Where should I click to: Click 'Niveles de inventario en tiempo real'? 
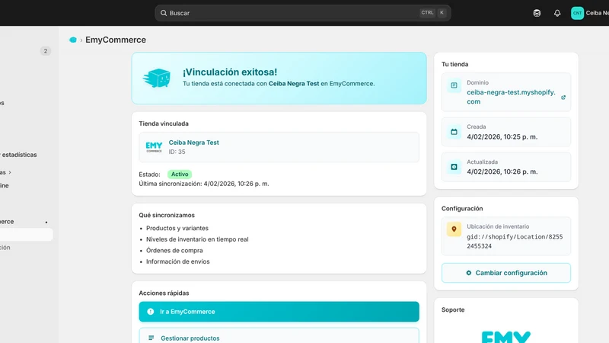tap(197, 239)
